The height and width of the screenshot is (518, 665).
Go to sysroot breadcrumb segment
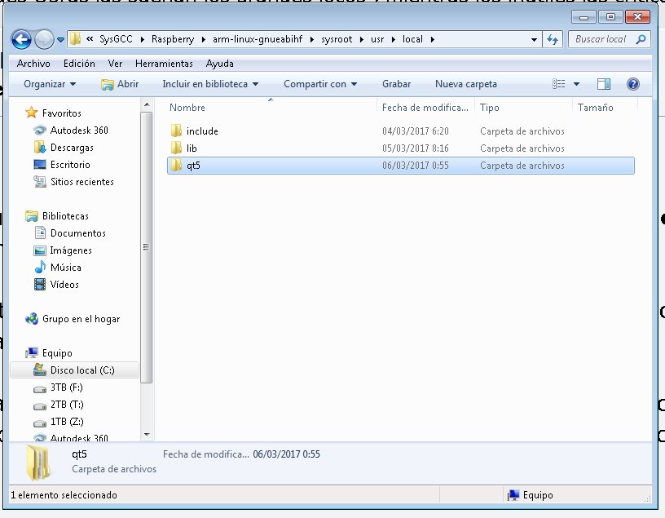pos(337,39)
